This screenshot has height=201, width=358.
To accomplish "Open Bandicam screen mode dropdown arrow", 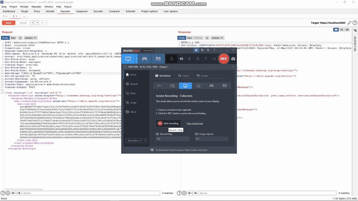I will [x=136, y=59].
